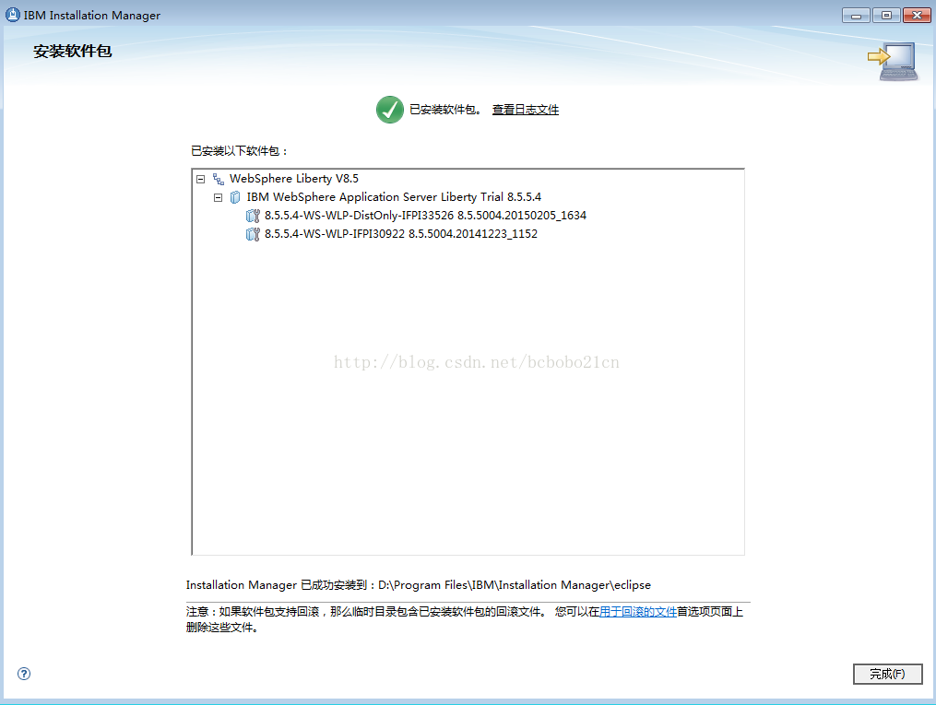Image resolution: width=936 pixels, height=705 pixels.
Task: Collapse the WebSphere Liberty V8.5 tree node
Action: tap(201, 179)
